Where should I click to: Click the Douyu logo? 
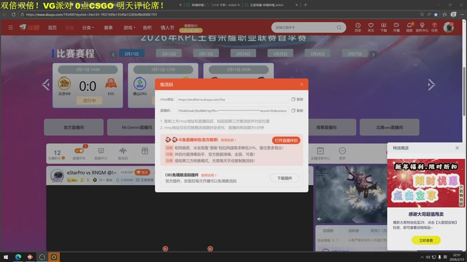(30, 27)
